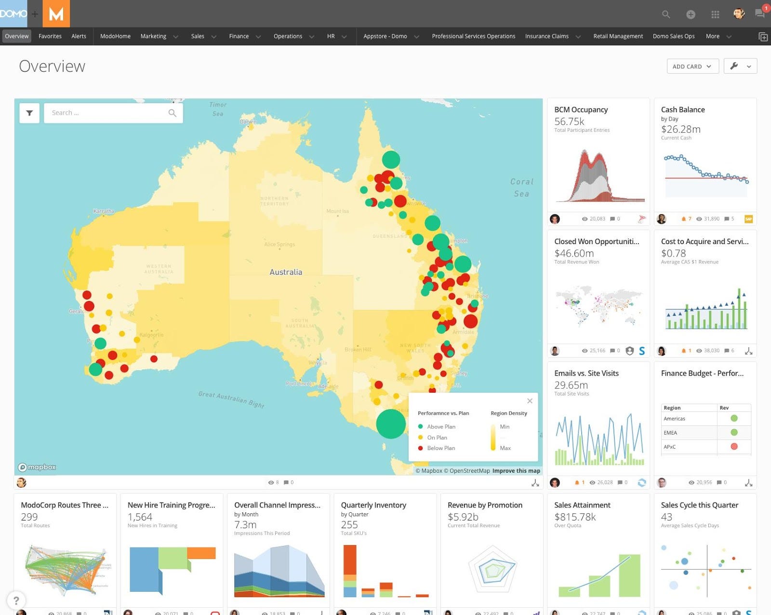Screen dimensions: 771x615
Task: Click the OpenStreetMap attribution link
Action: (x=467, y=471)
